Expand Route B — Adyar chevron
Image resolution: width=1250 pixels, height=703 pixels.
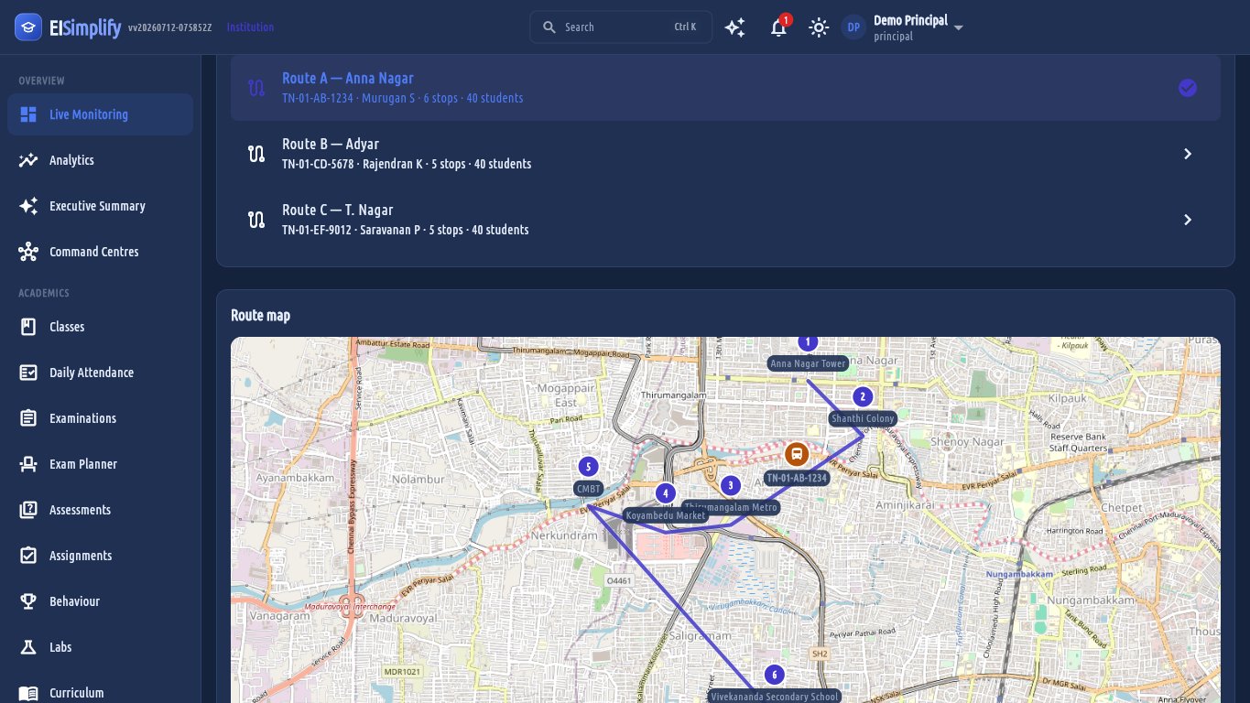[1188, 154]
